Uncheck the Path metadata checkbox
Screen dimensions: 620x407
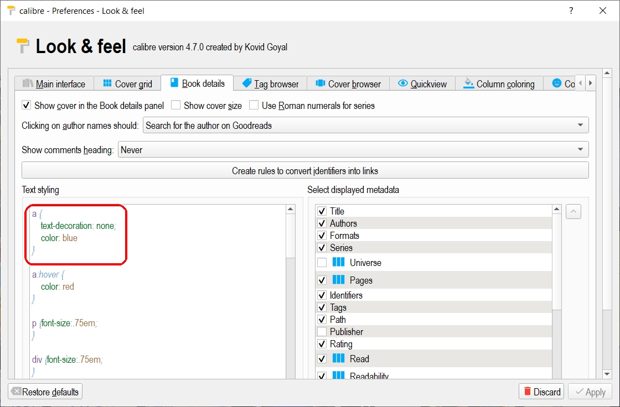click(322, 319)
